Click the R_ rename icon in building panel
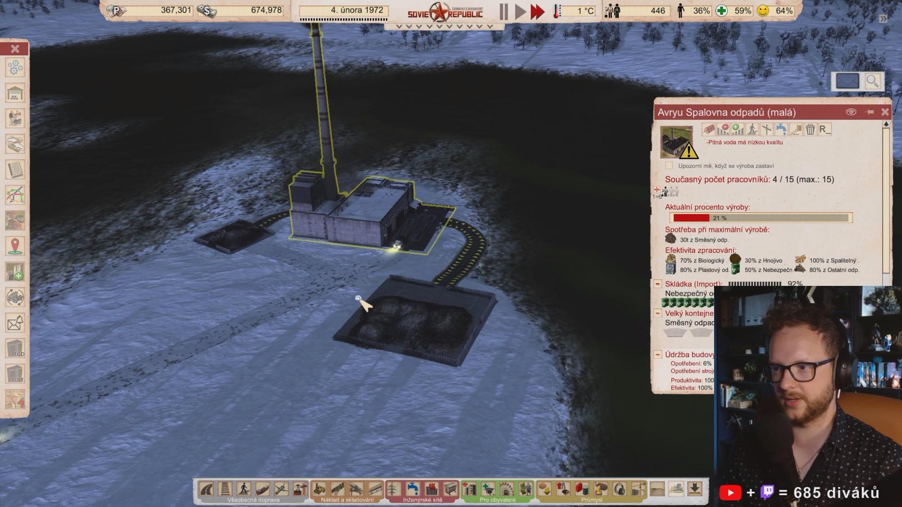902x507 pixels. pyautogui.click(x=825, y=129)
